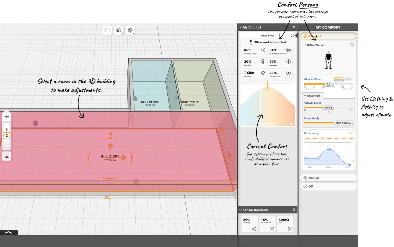Collapse the Office Worker section
394x247 pixels.
305,45
